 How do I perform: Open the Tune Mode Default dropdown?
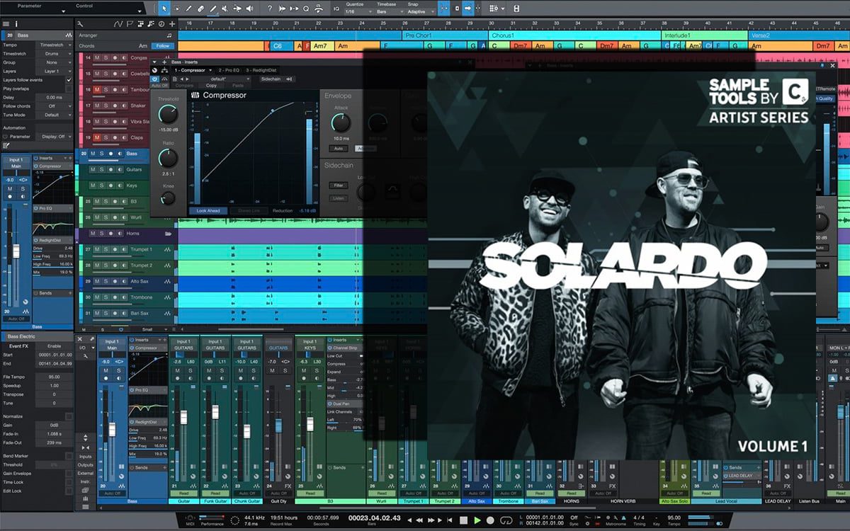pyautogui.click(x=52, y=115)
